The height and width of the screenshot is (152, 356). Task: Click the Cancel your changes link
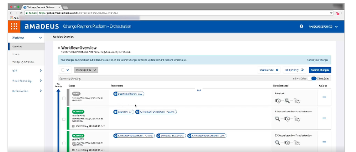tap(318, 60)
